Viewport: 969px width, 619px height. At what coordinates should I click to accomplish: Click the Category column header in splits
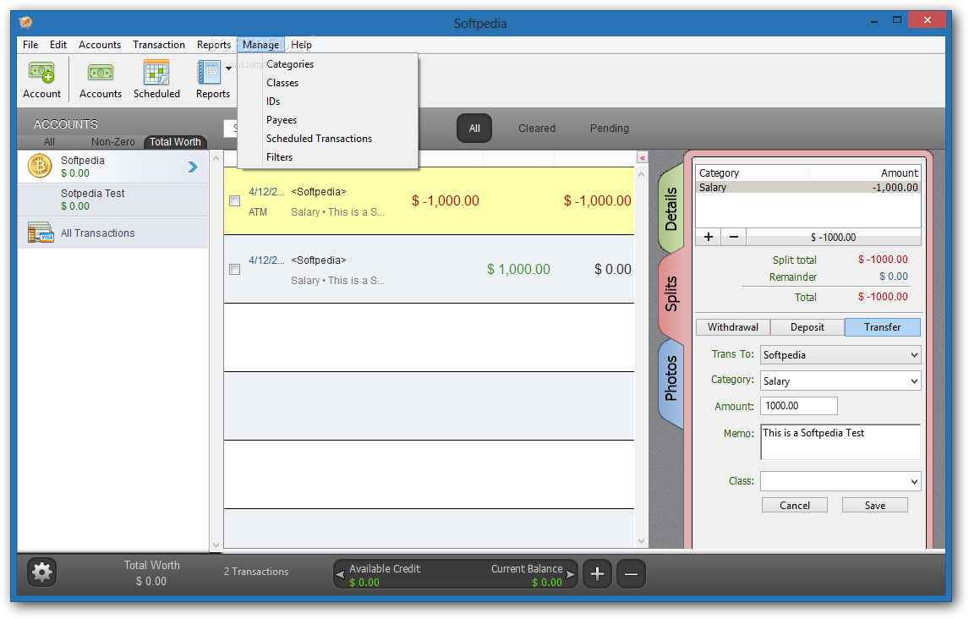point(752,173)
